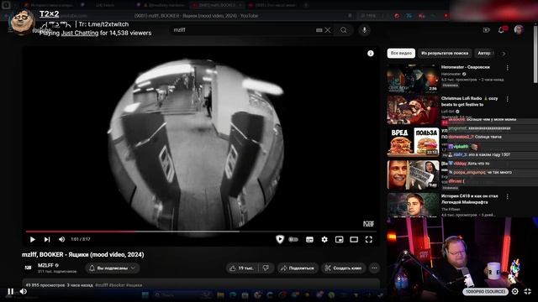Play the YouTube video
The height and width of the screenshot is (302, 538).
pyautogui.click(x=33, y=239)
